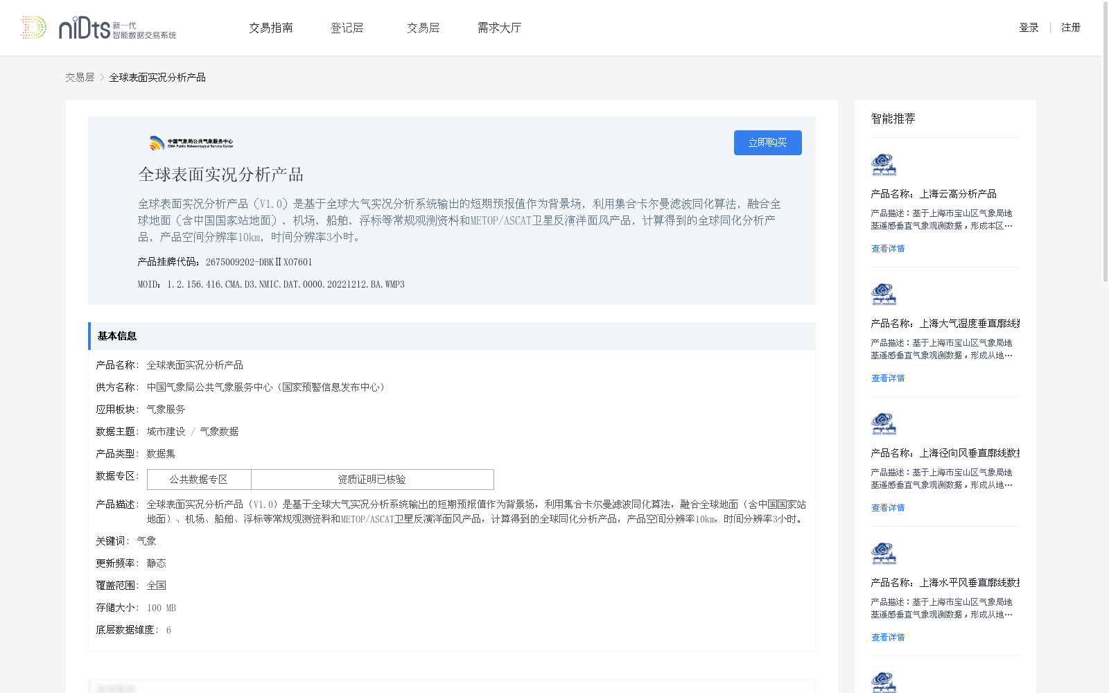Image resolution: width=1109 pixels, height=693 pixels.
Task: Click the 资质证明已核验 cell
Action: 372,480
